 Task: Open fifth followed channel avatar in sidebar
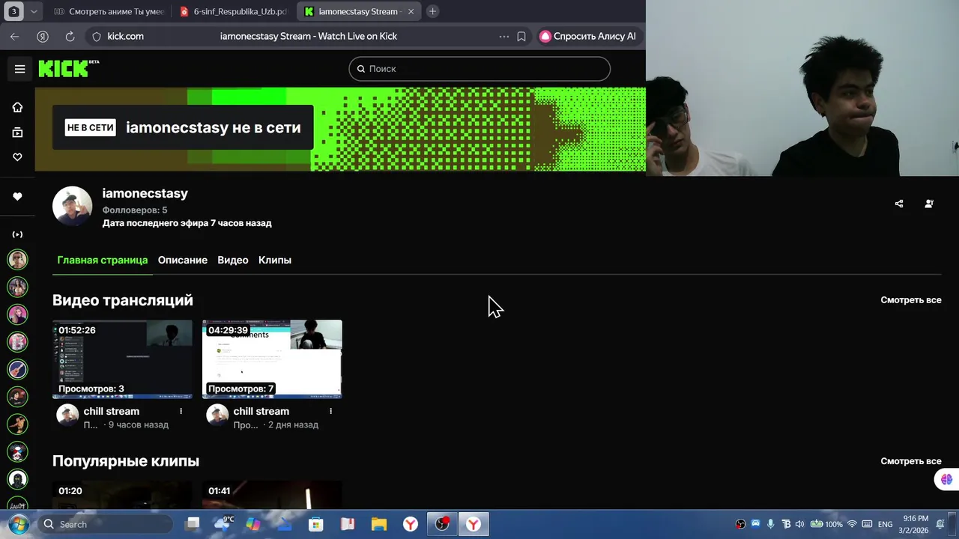click(x=17, y=369)
